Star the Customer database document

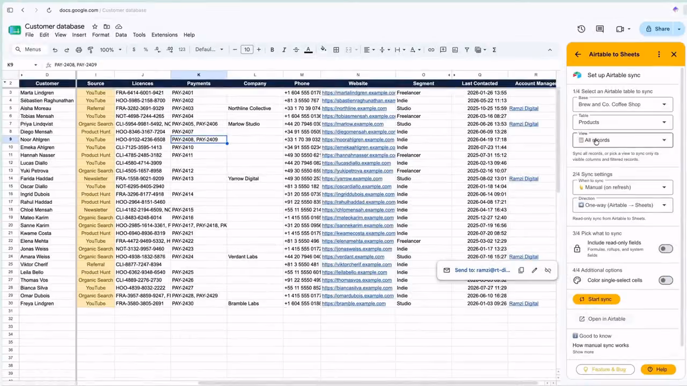(x=95, y=26)
